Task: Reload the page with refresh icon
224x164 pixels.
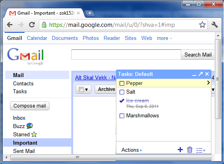Action: 32,25
